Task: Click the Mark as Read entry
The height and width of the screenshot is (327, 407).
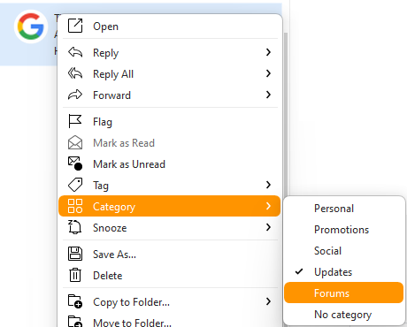Action: (x=170, y=143)
